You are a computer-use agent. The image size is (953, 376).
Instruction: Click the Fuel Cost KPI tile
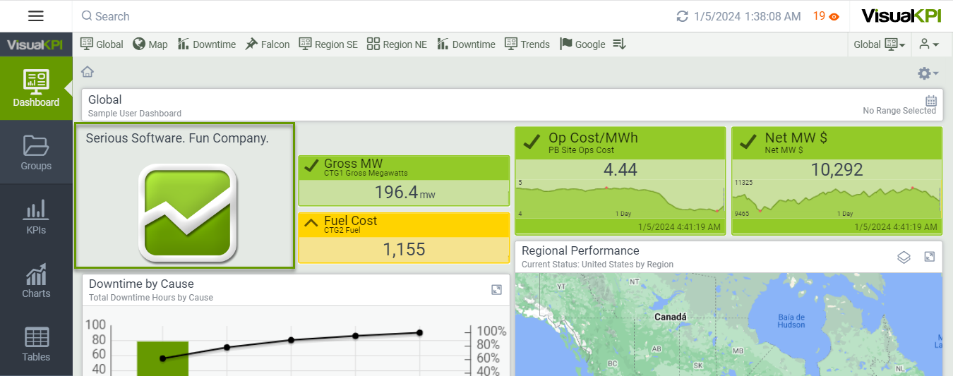click(404, 238)
